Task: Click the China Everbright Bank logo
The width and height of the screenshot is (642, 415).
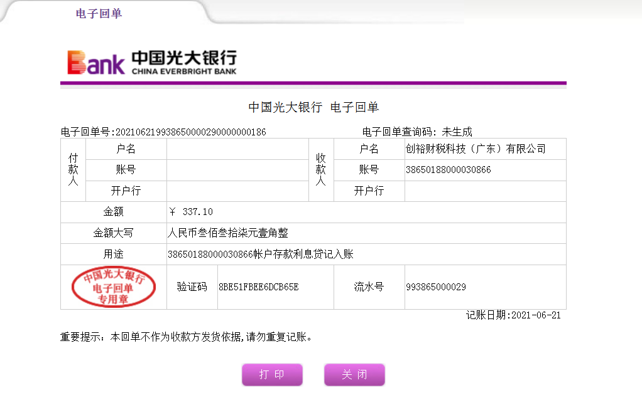Action: (x=152, y=63)
